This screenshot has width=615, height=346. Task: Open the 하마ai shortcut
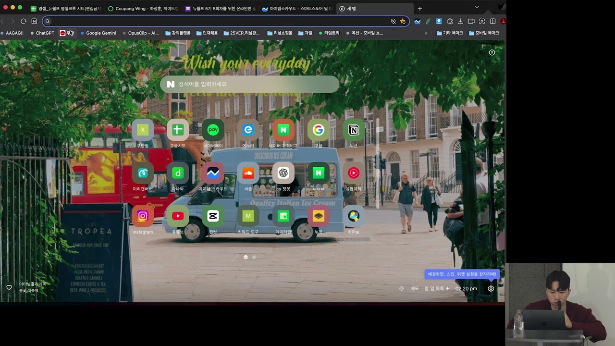[x=354, y=216]
